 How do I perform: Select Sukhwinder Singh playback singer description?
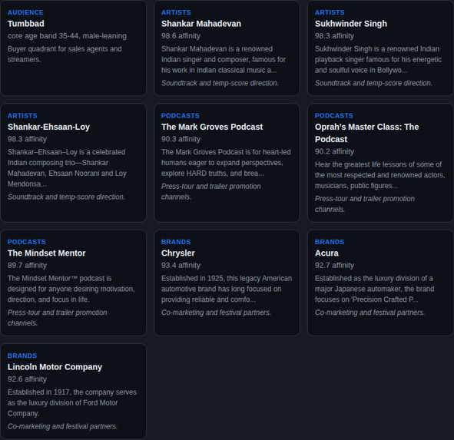tap(378, 59)
